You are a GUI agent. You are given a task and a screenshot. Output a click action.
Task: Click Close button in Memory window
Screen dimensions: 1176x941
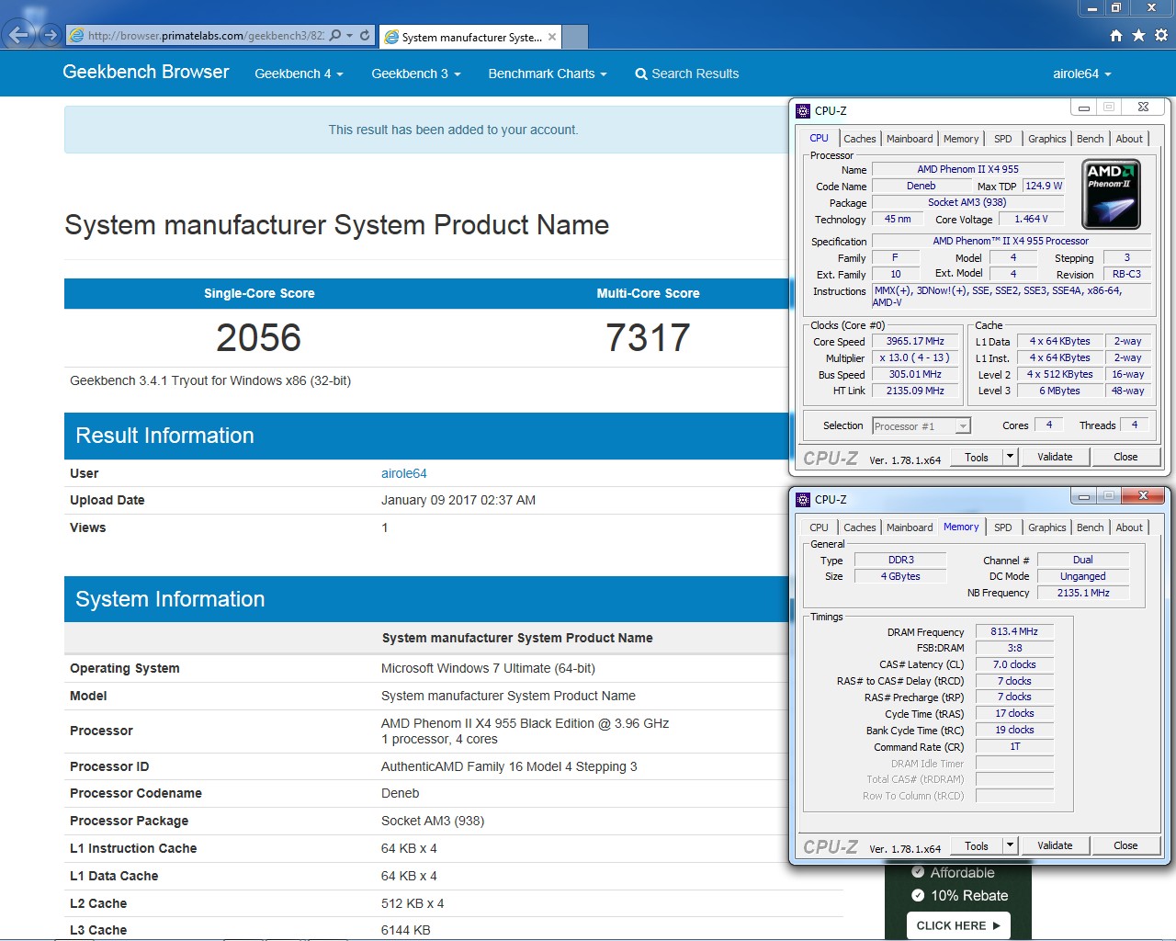(1125, 845)
